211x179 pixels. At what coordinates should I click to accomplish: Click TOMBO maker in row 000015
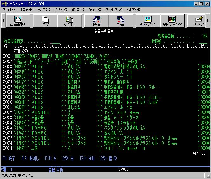click(x=39, y=128)
